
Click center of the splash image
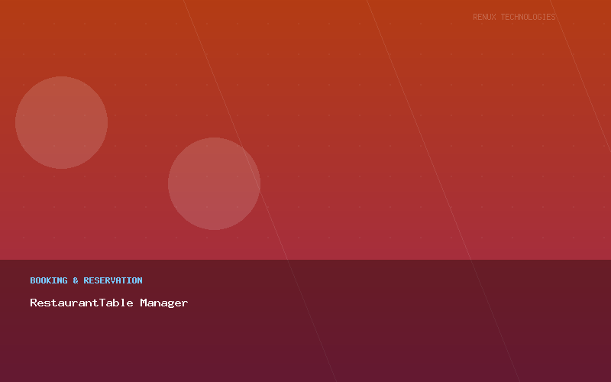[305, 191]
